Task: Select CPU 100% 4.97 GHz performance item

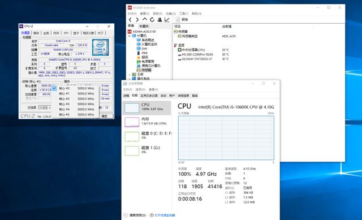Action: (x=146, y=108)
